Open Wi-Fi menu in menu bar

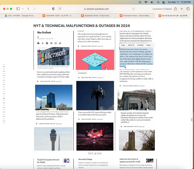(146, 2)
